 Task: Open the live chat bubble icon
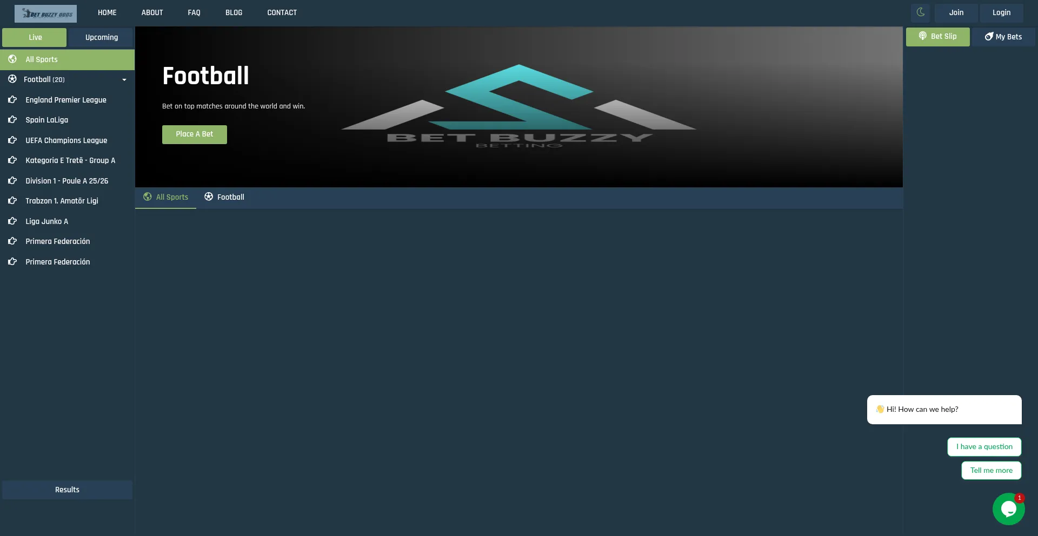(x=1008, y=508)
